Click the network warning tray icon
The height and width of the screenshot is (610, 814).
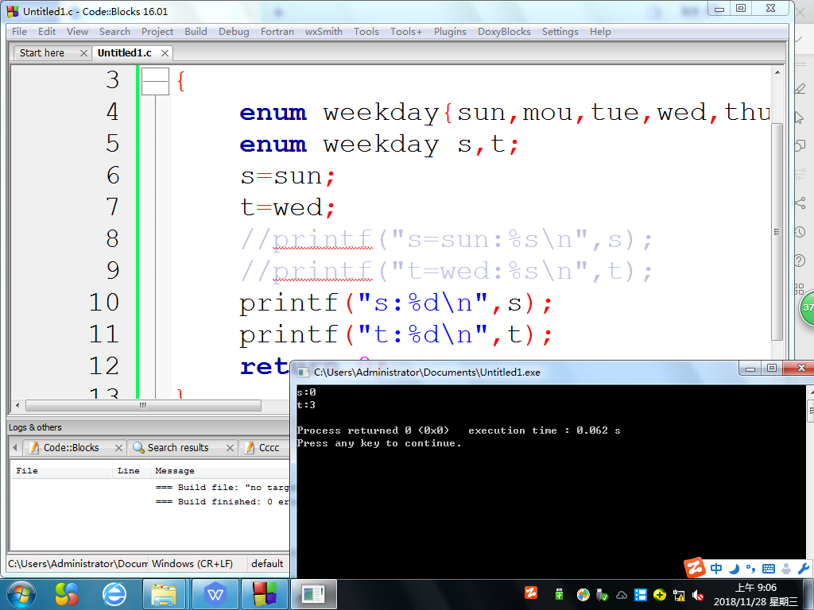pos(679,595)
